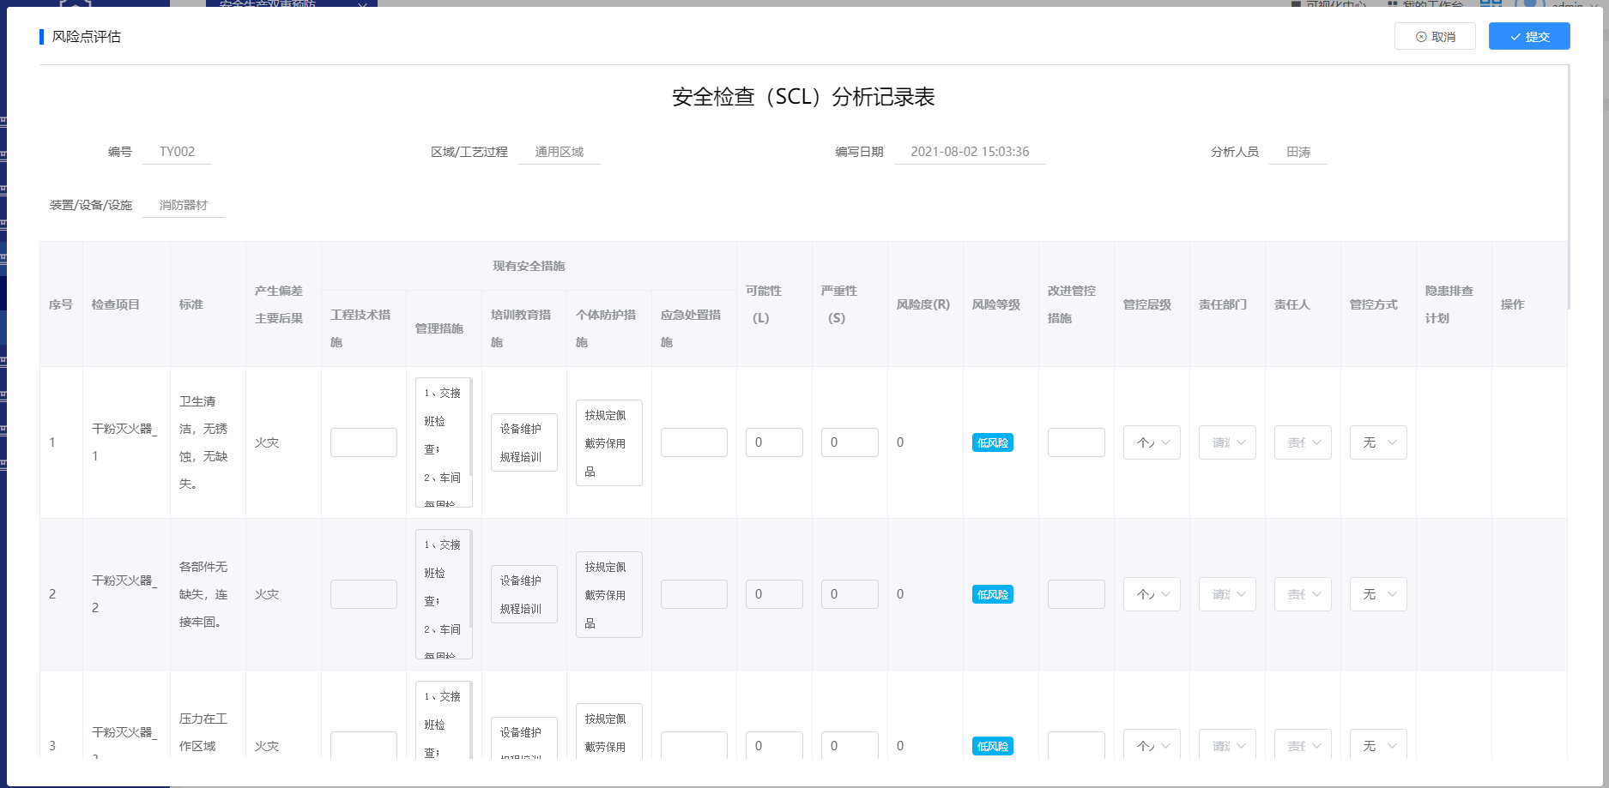Screen dimensions: 1609x788
Task: Click 培训教育措施 text area in row 2
Action: pos(524,594)
